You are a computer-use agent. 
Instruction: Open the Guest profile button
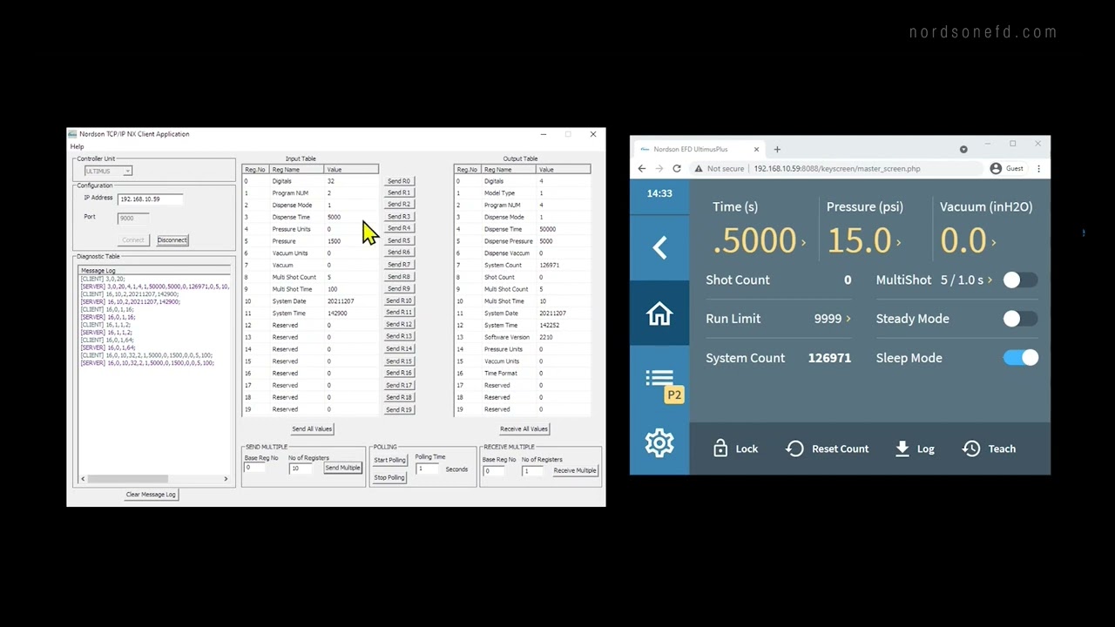[1007, 169]
